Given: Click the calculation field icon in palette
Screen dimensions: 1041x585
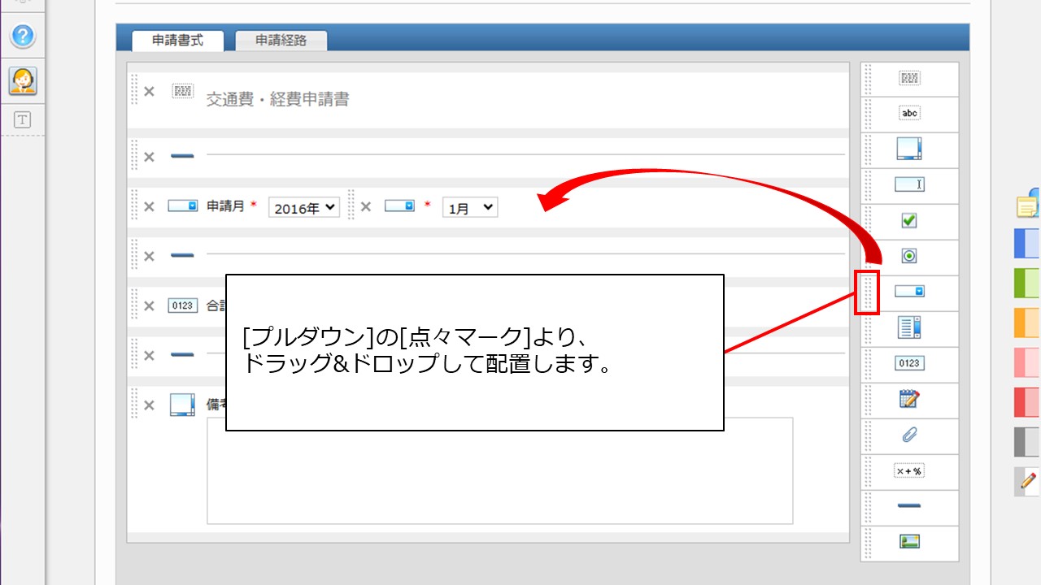Looking at the screenshot, I should (909, 471).
